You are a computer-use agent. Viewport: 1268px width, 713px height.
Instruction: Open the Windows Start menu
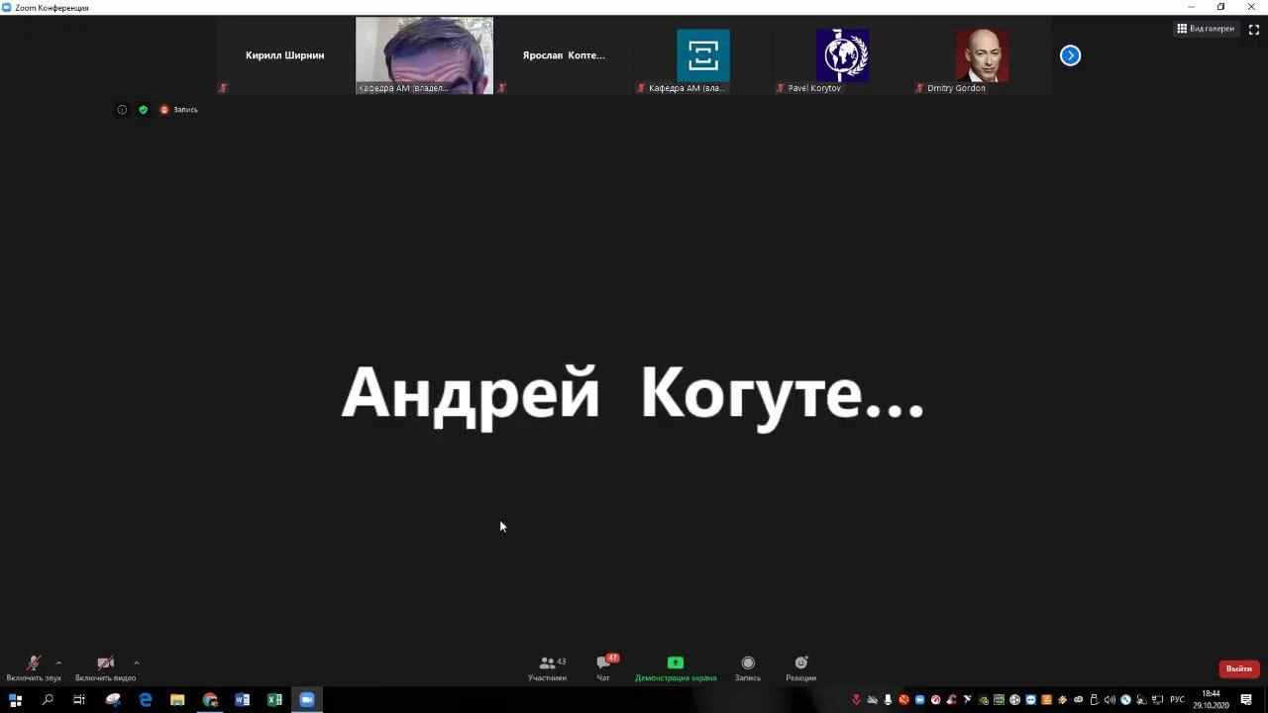pyautogui.click(x=15, y=700)
